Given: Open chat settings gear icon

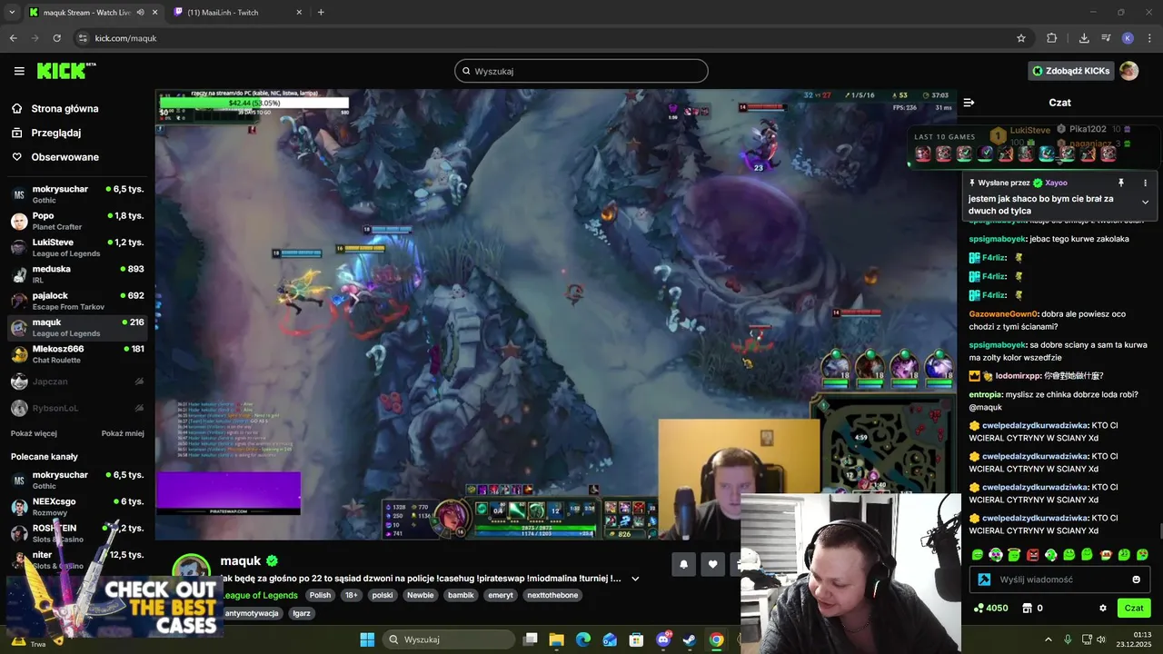Looking at the screenshot, I should coord(1103,608).
